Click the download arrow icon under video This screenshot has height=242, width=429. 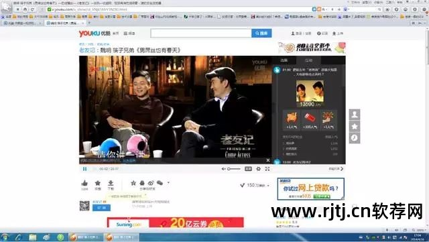click(111, 183)
